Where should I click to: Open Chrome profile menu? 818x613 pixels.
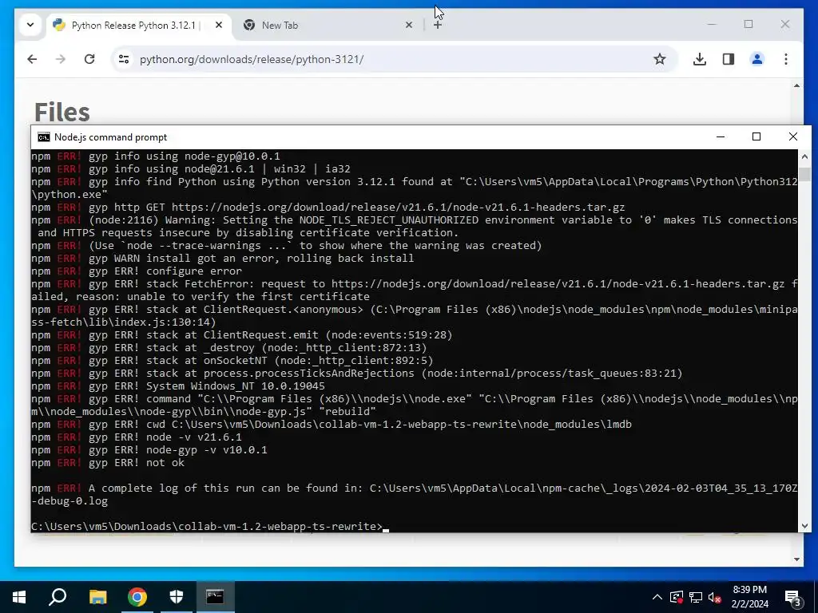pos(757,59)
